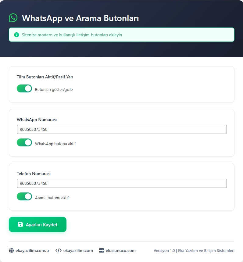Toggle the Butonları göster/gizle switch

coord(24,88)
